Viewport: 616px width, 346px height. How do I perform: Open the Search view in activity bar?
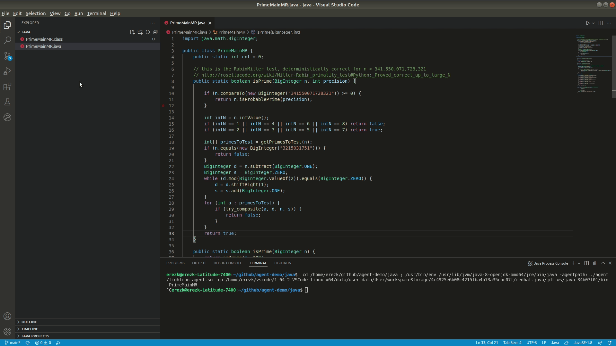[7, 40]
